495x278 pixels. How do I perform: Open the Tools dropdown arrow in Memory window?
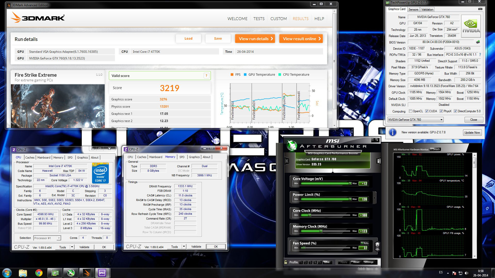click(184, 247)
